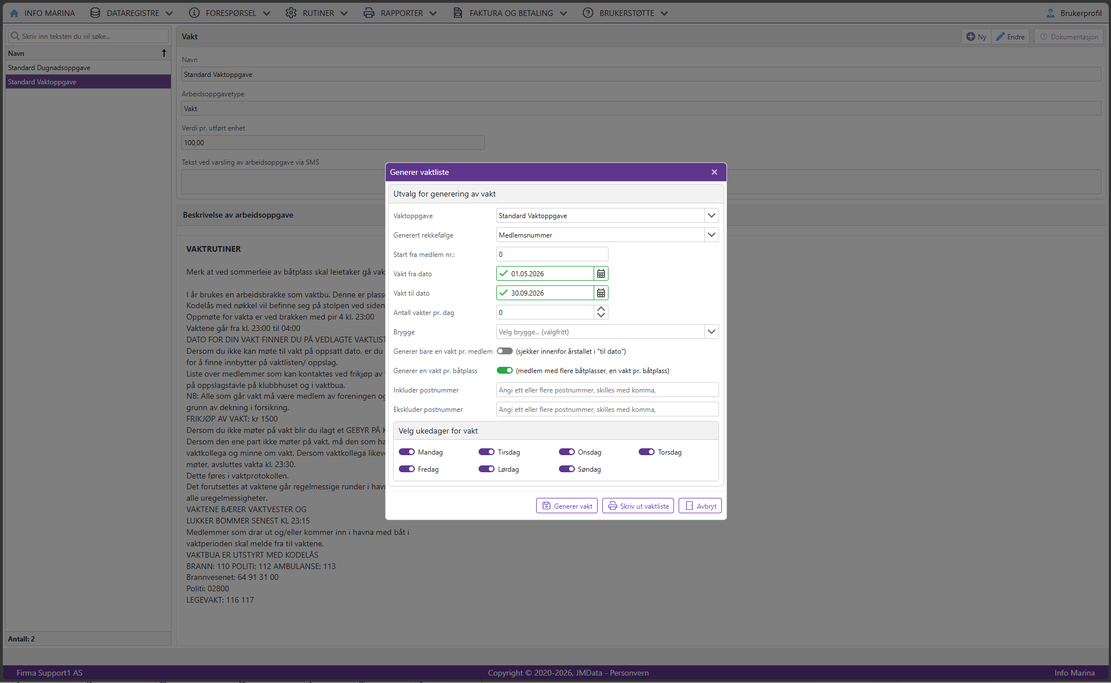Close the Generer vaktliste dialog
The height and width of the screenshot is (683, 1111).
click(714, 172)
